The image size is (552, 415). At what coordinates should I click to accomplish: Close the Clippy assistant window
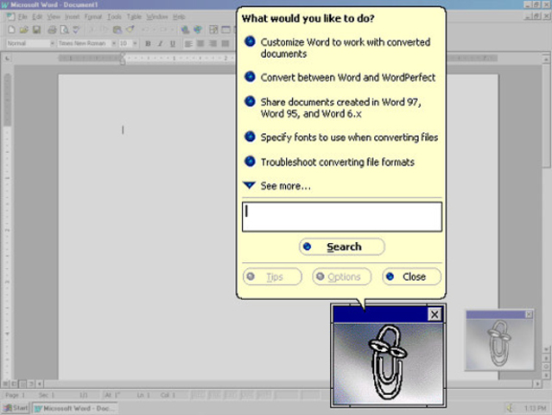435,314
